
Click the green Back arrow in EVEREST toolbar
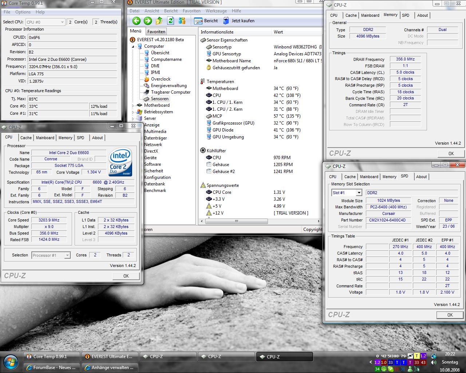pyautogui.click(x=137, y=21)
